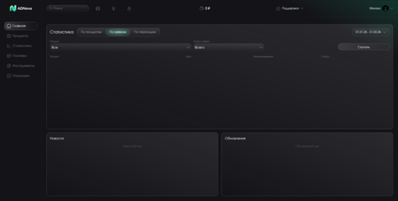This screenshot has width=398, height=201.
Task: Click the Скачать button
Action: click(364, 47)
